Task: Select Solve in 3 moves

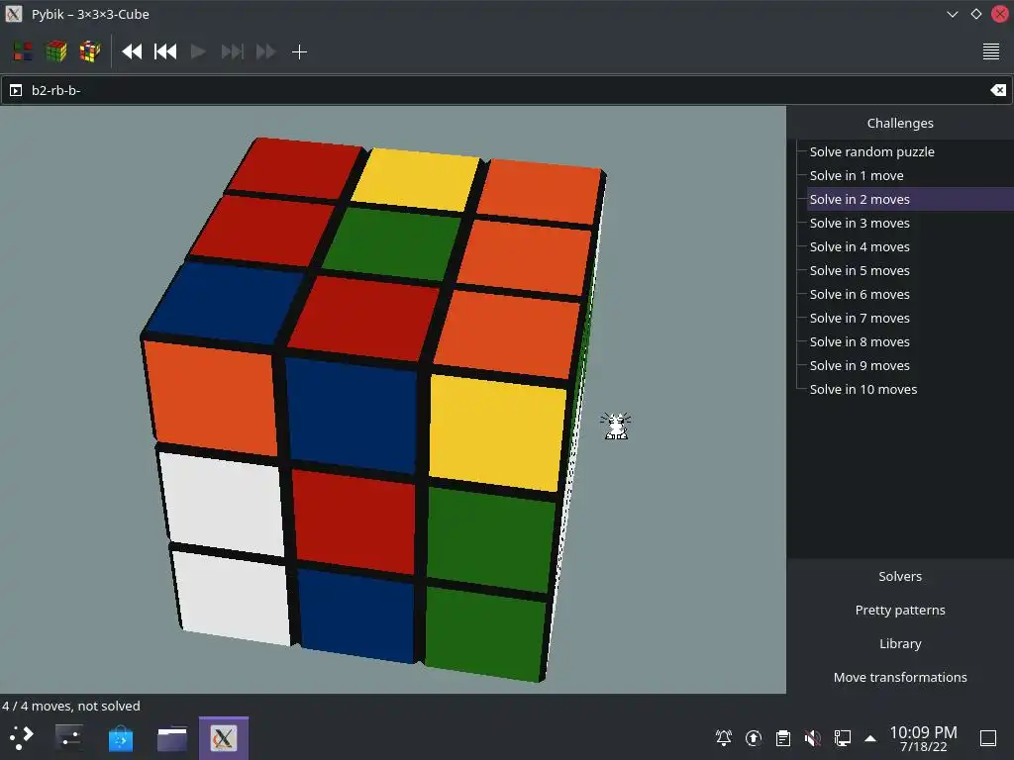Action: [860, 223]
